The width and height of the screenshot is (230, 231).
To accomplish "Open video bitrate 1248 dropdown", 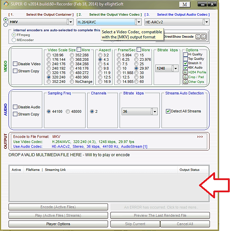I will [175, 68].
